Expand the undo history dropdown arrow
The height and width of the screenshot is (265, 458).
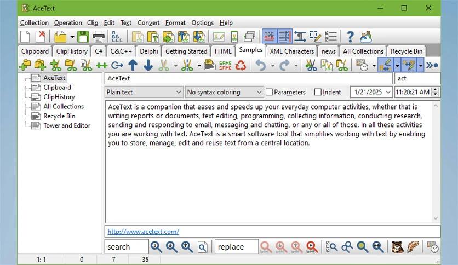(272, 66)
